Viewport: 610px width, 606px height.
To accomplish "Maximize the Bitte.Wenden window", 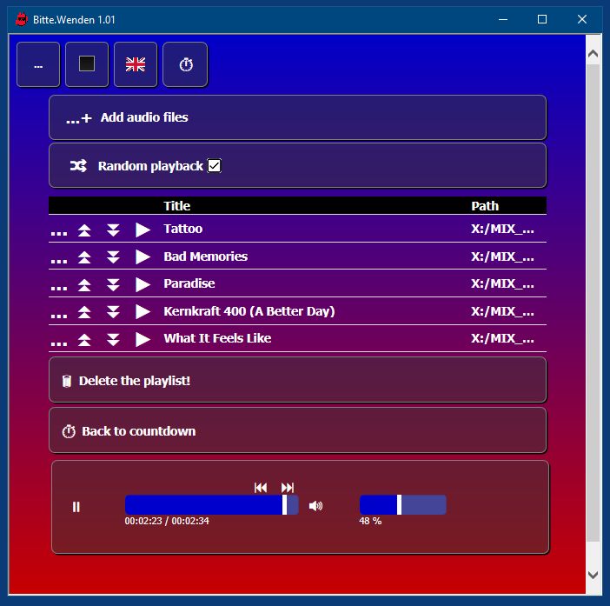I will coord(542,19).
